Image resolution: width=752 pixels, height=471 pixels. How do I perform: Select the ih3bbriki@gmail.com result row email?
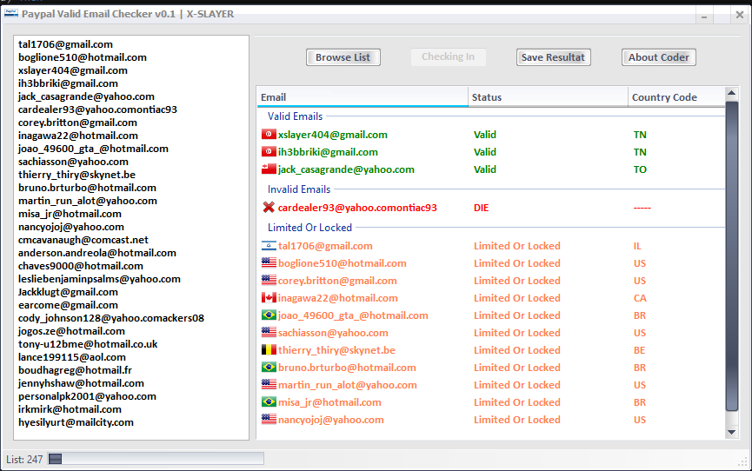(x=328, y=152)
